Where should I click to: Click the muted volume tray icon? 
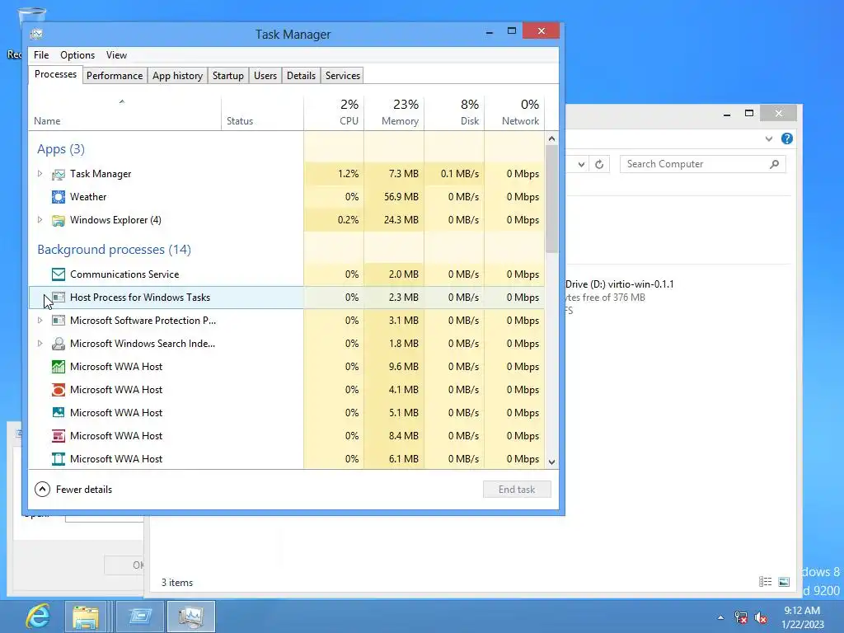[x=761, y=617]
